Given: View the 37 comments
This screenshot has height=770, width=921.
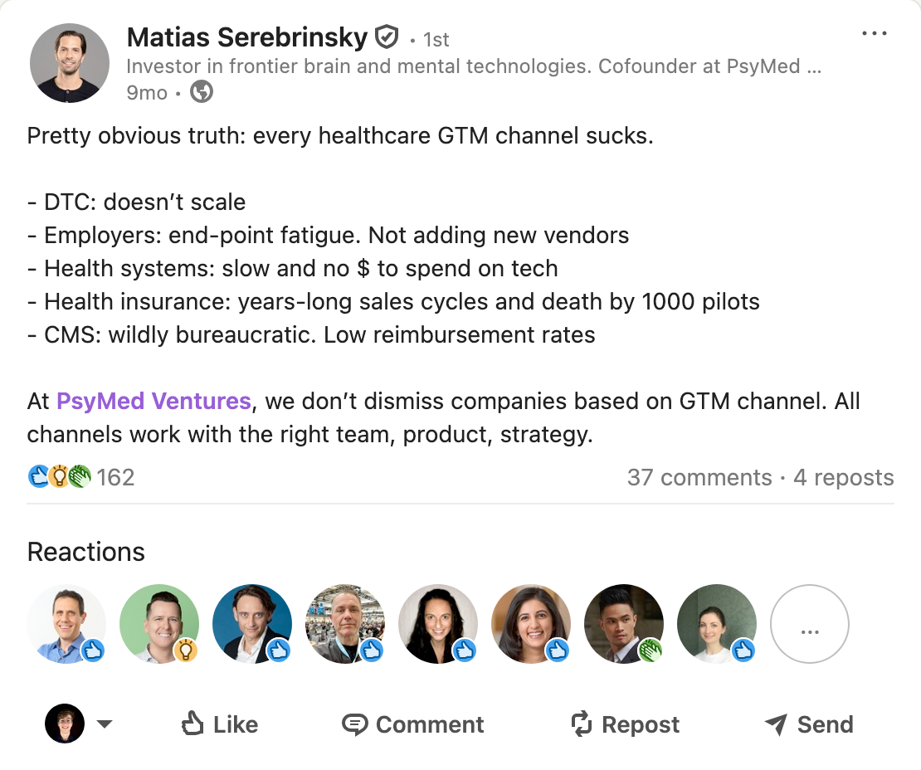Looking at the screenshot, I should [x=699, y=478].
